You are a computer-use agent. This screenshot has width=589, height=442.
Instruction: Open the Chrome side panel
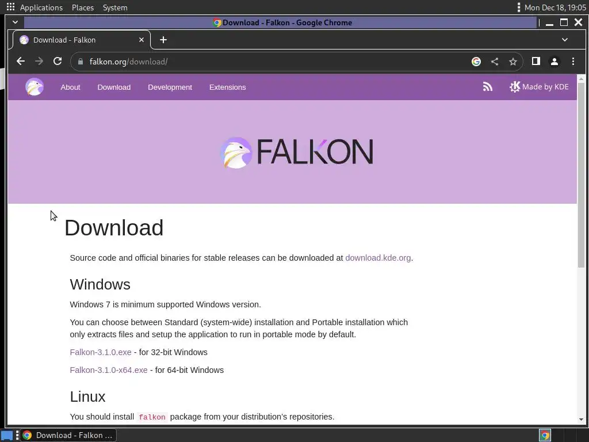[x=536, y=61]
